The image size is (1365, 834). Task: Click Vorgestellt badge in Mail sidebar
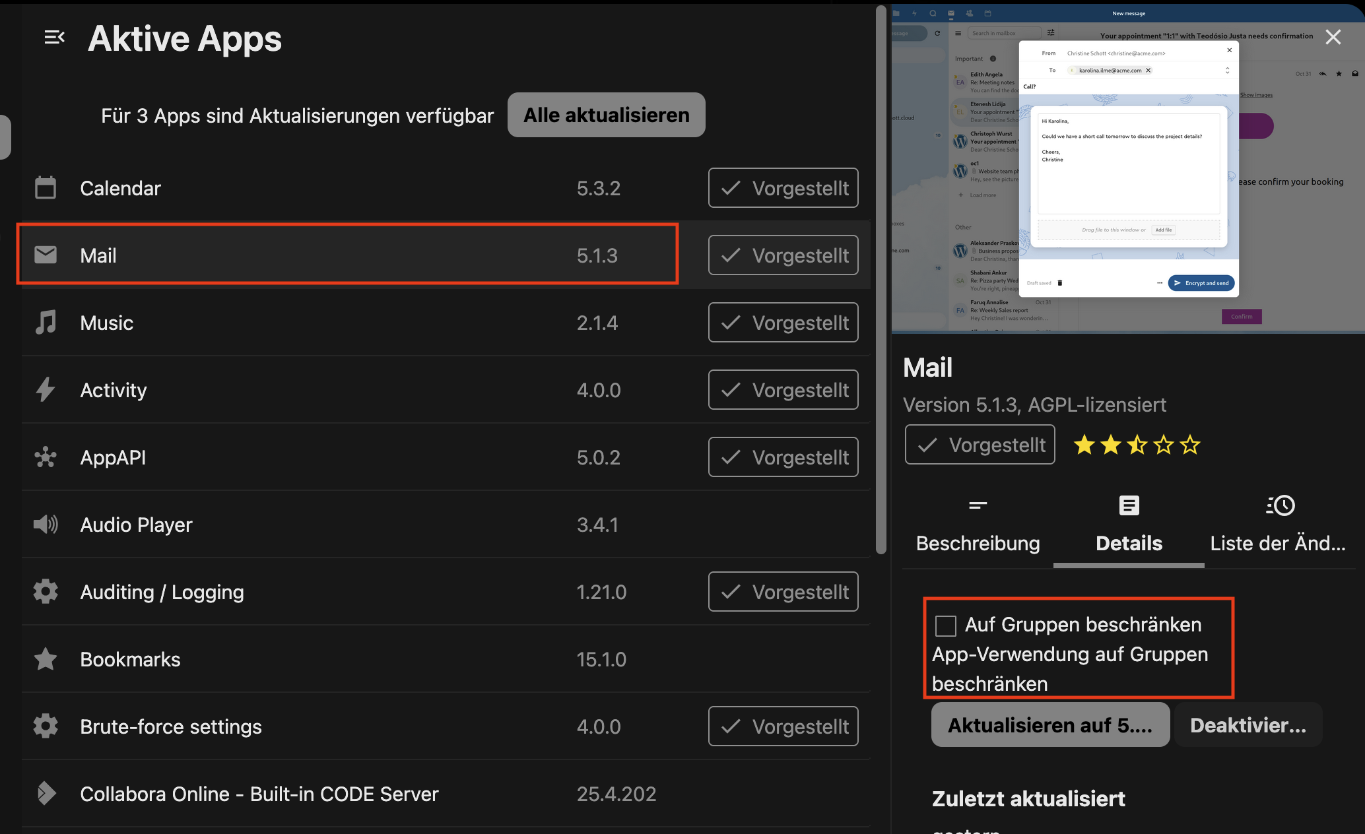[980, 445]
